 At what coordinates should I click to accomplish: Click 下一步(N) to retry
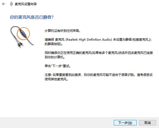point(125,123)
